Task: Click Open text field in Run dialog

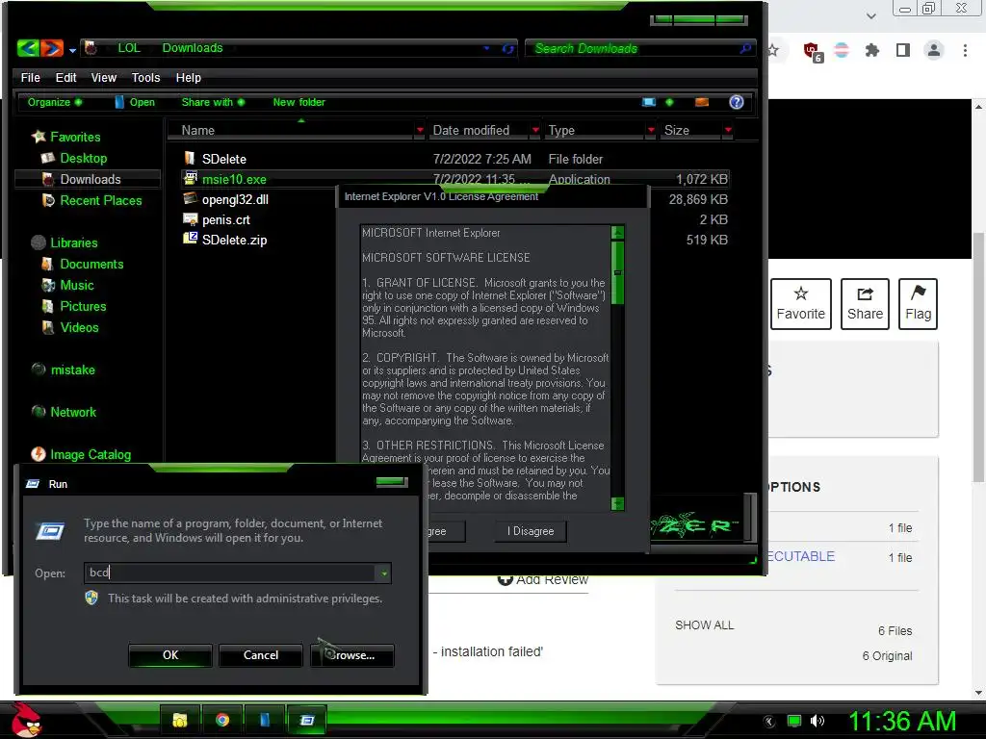Action: click(231, 573)
